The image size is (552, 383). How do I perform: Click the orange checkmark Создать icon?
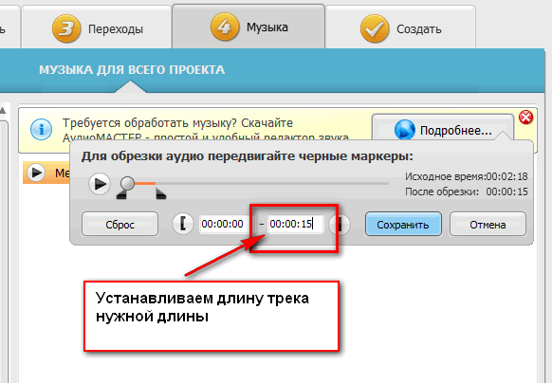(375, 28)
